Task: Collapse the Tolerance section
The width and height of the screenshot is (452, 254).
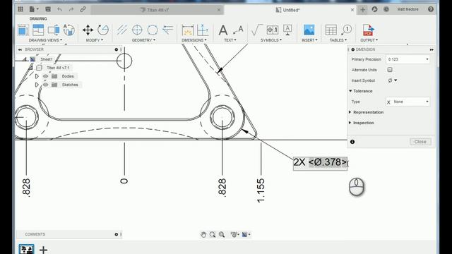Action: coord(350,91)
